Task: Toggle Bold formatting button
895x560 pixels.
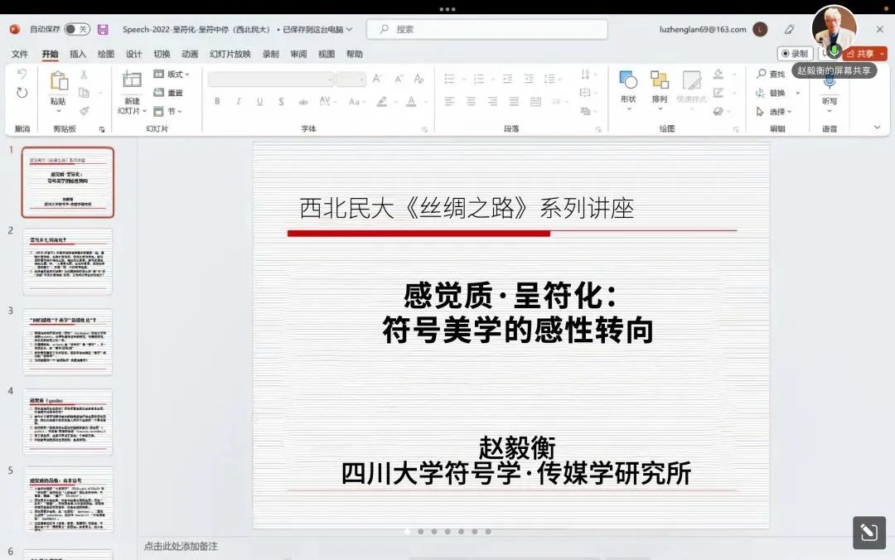Action: [217, 102]
